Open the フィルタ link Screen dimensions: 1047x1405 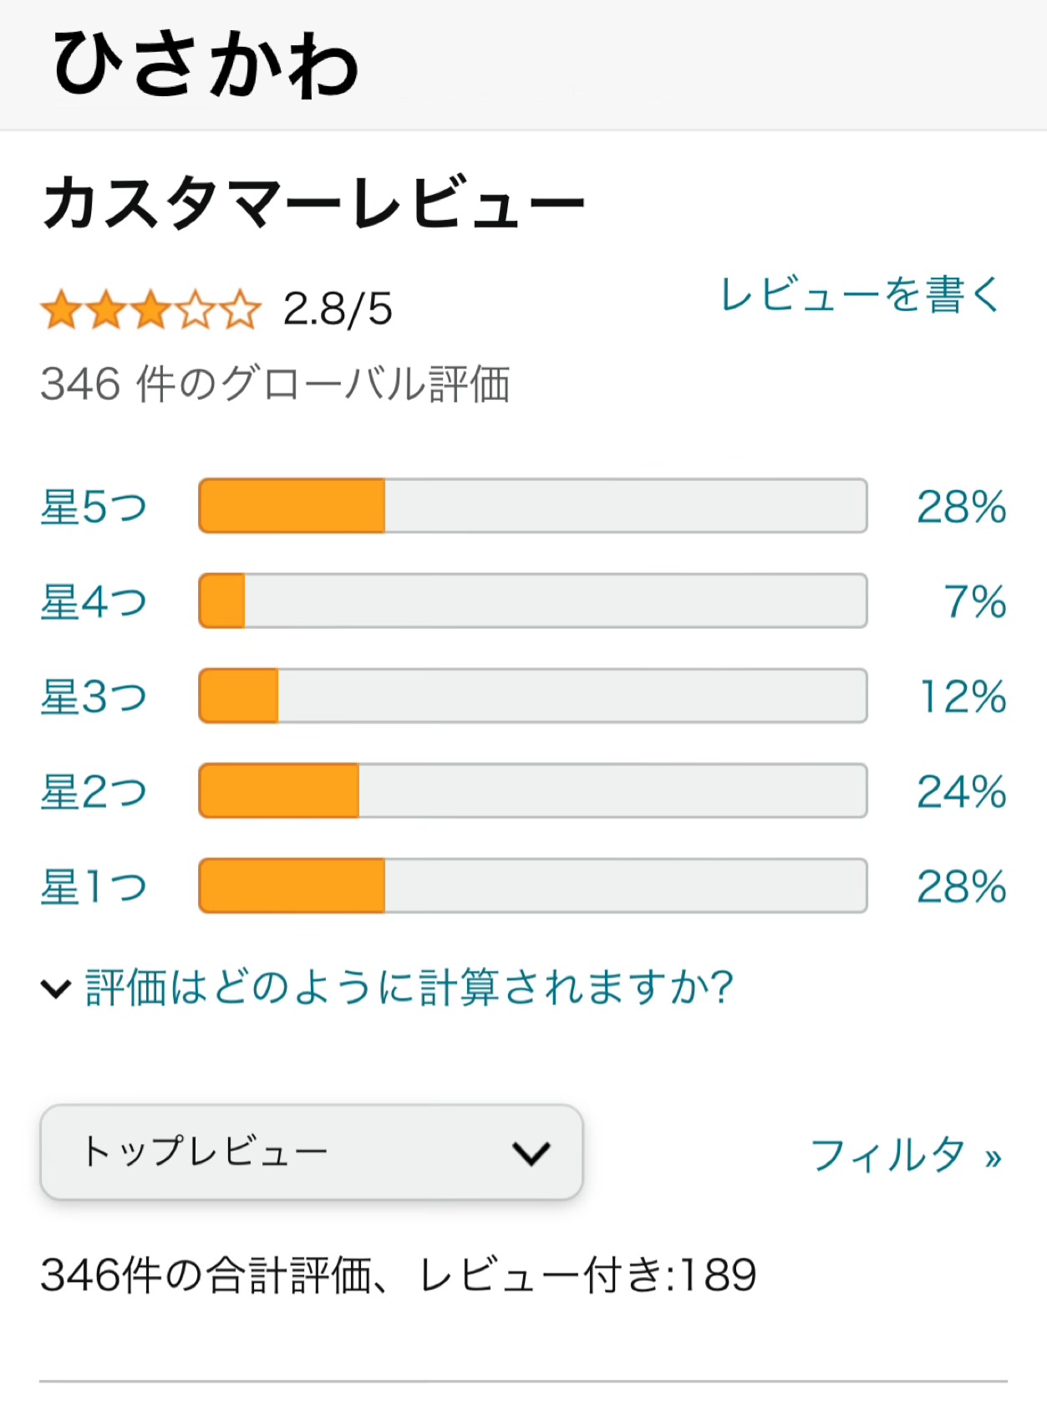pos(887,1155)
